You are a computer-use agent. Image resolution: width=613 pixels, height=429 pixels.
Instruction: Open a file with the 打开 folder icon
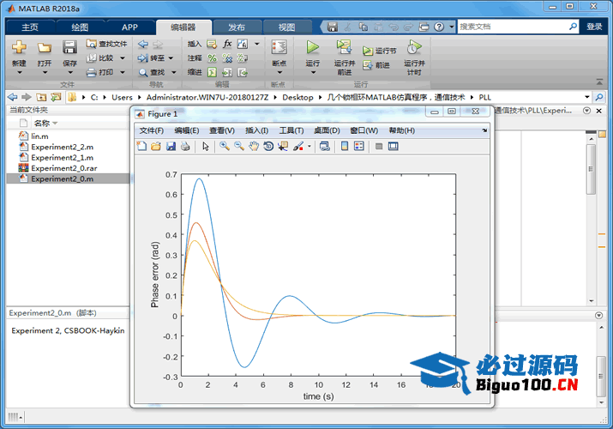pos(45,48)
